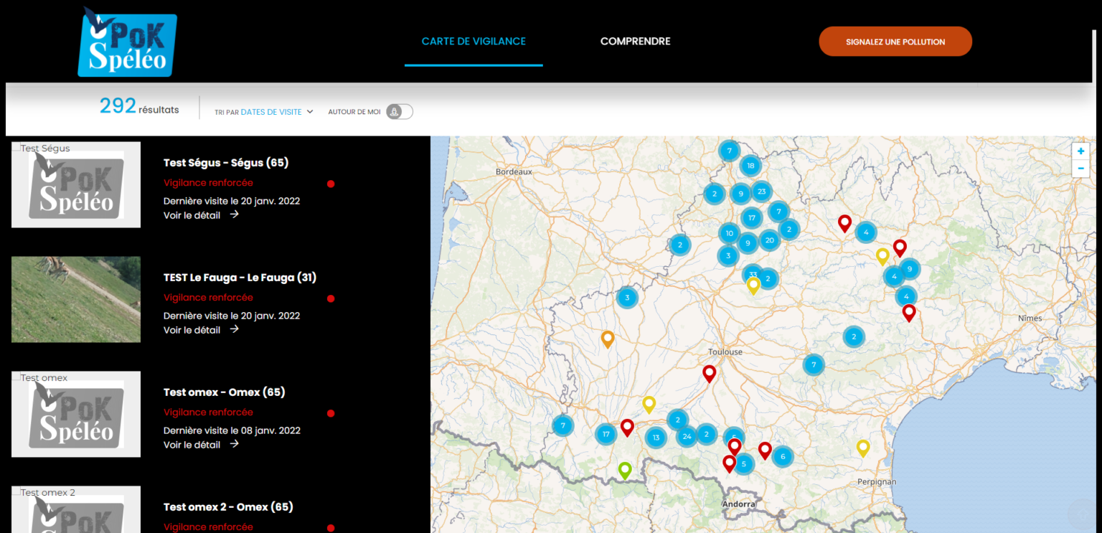This screenshot has height=533, width=1102.
Task: Open the Test Ségus thumbnail image
Action: (76, 185)
